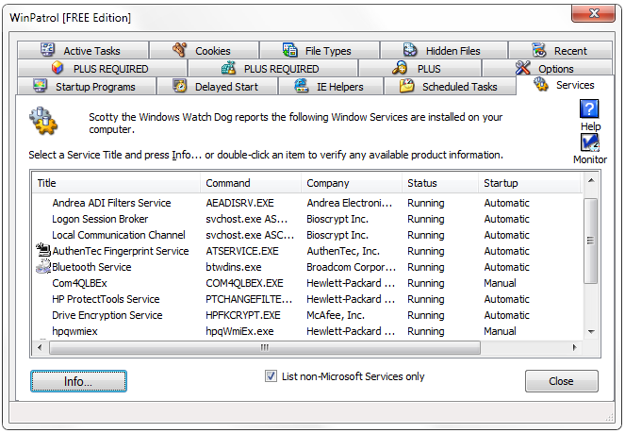Select the Services tab

tap(565, 85)
